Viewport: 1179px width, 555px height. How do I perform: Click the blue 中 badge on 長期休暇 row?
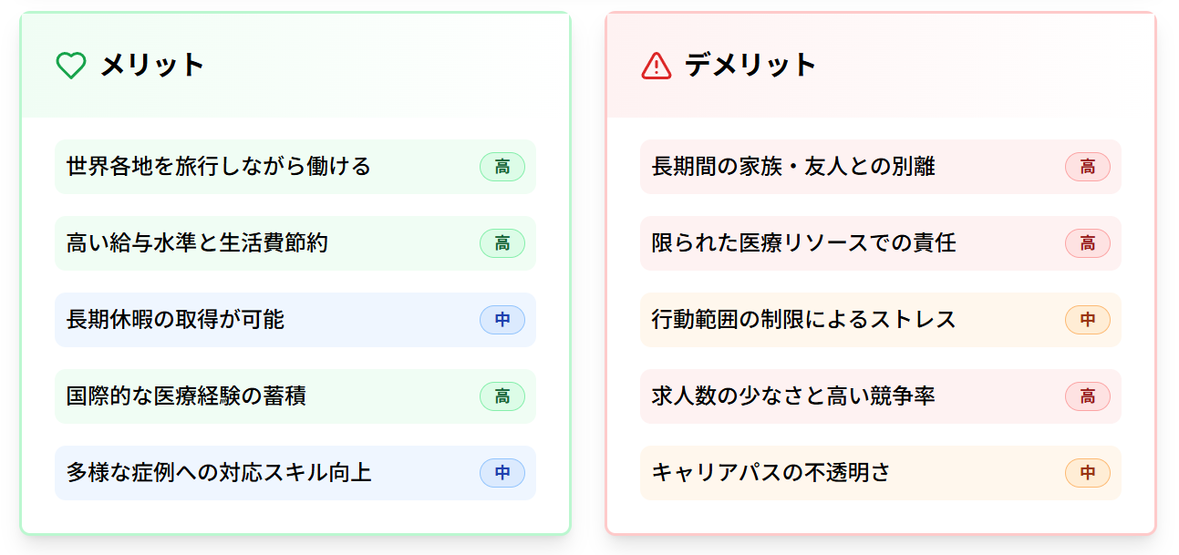[502, 320]
